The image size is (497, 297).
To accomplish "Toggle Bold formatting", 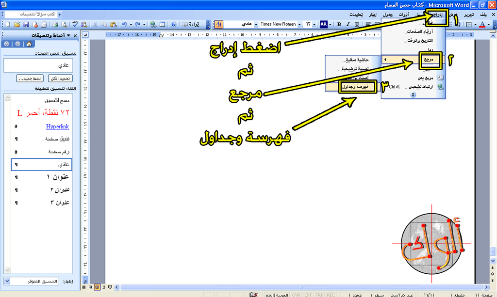I will [x=339, y=24].
